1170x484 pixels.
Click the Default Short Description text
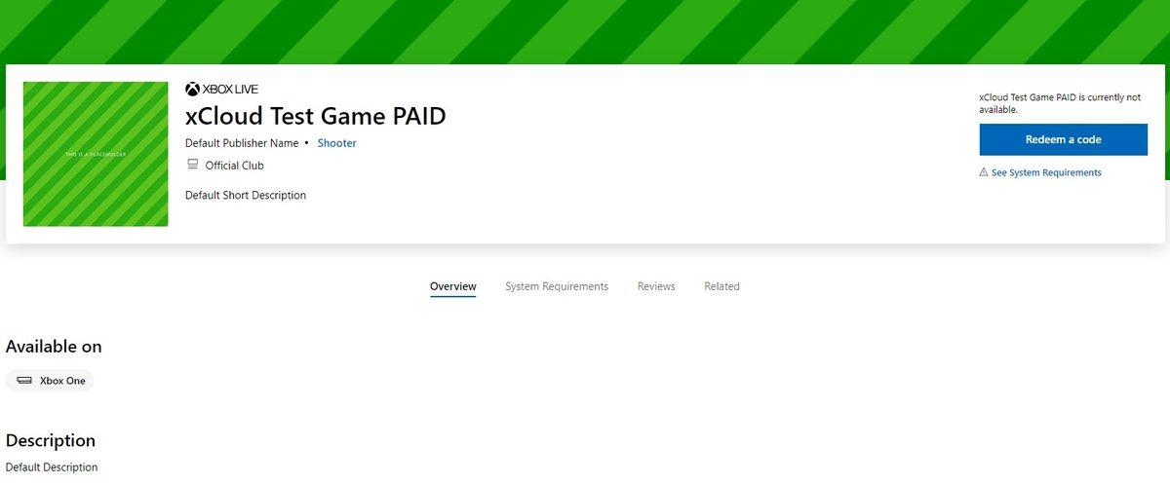246,195
